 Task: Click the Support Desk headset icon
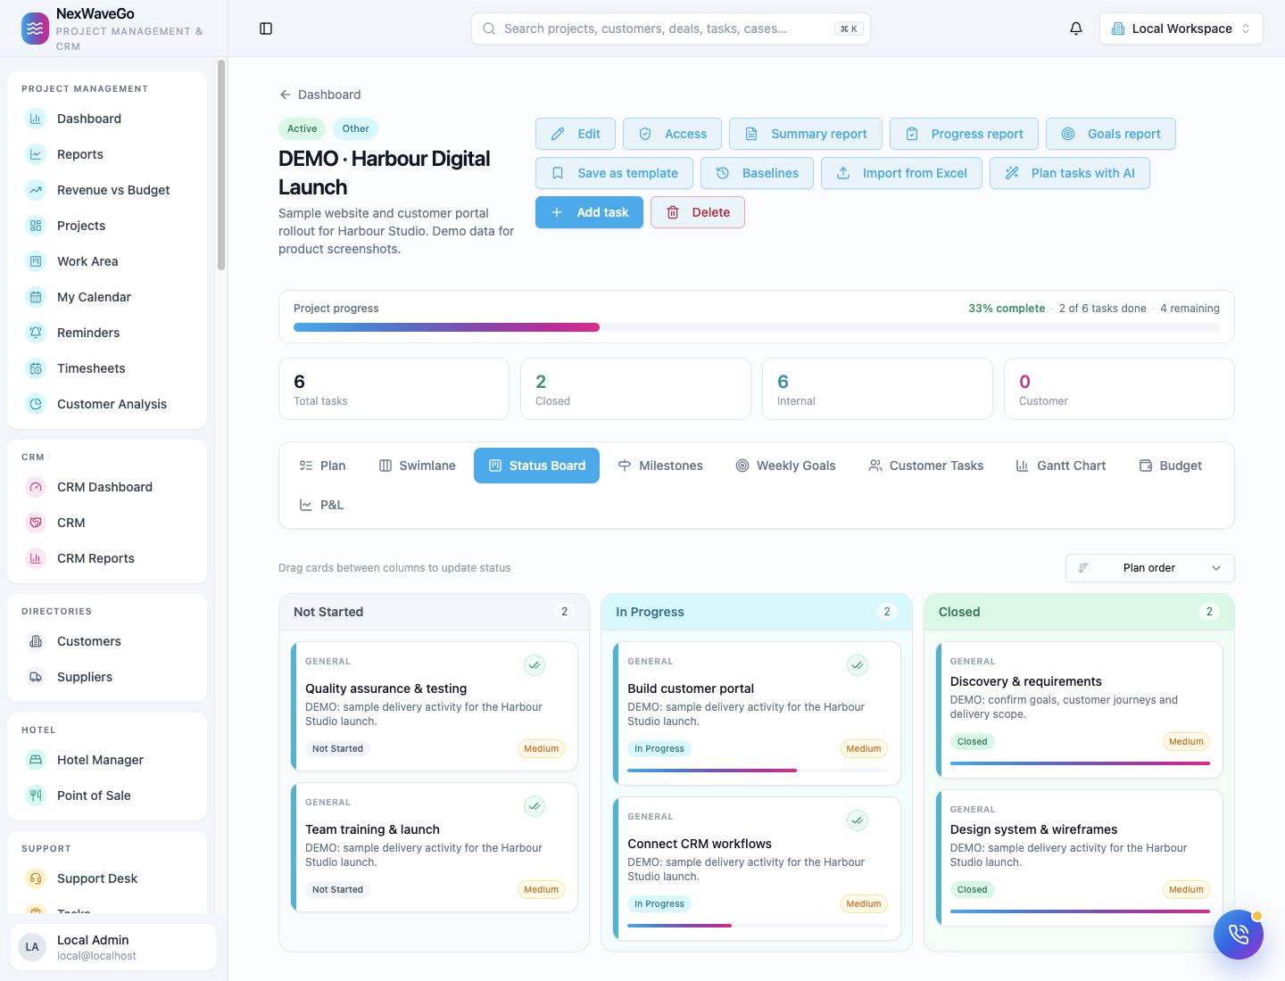[36, 878]
